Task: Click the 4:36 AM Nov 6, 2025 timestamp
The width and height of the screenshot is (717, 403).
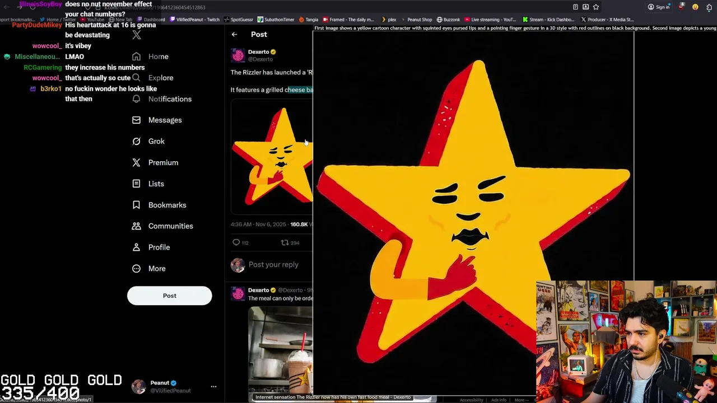Action: pyautogui.click(x=258, y=224)
